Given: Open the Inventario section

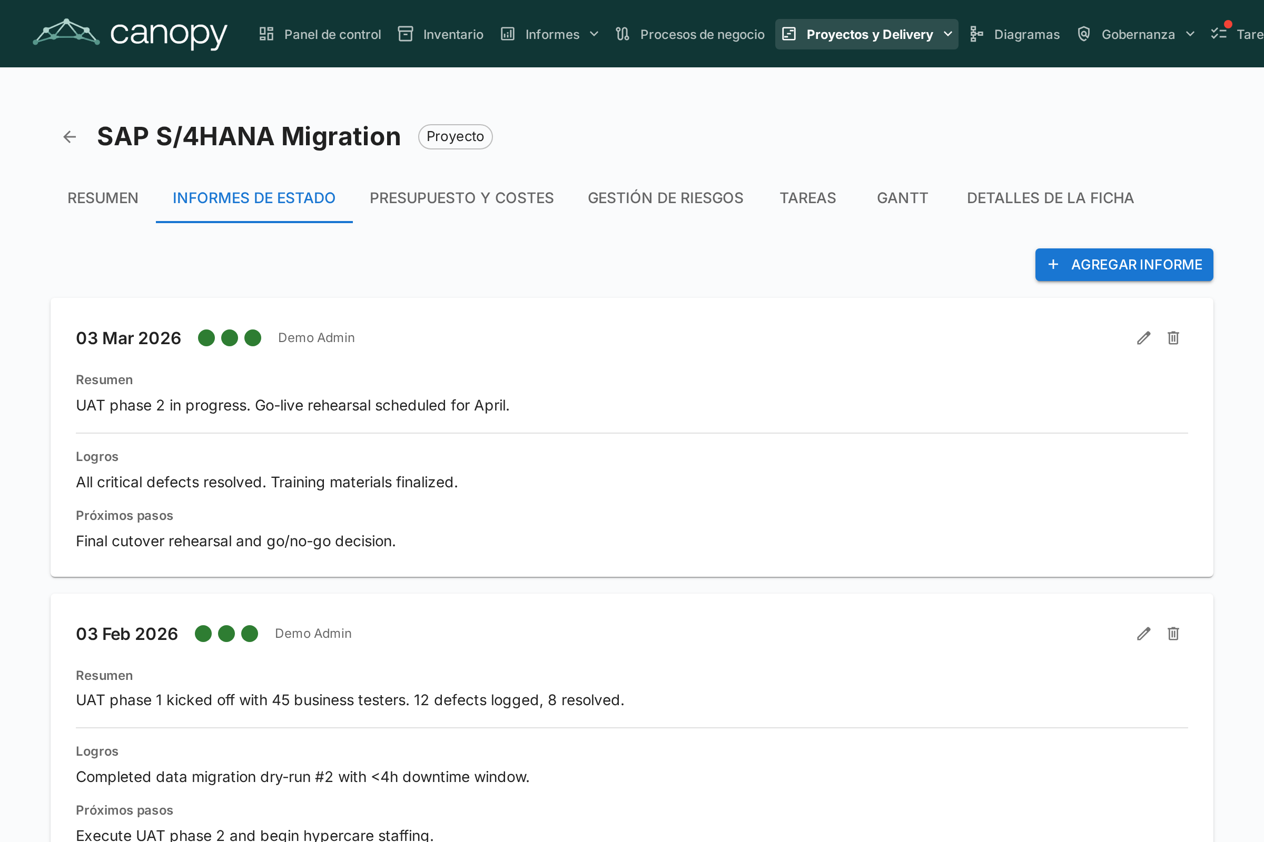Looking at the screenshot, I should [x=441, y=34].
